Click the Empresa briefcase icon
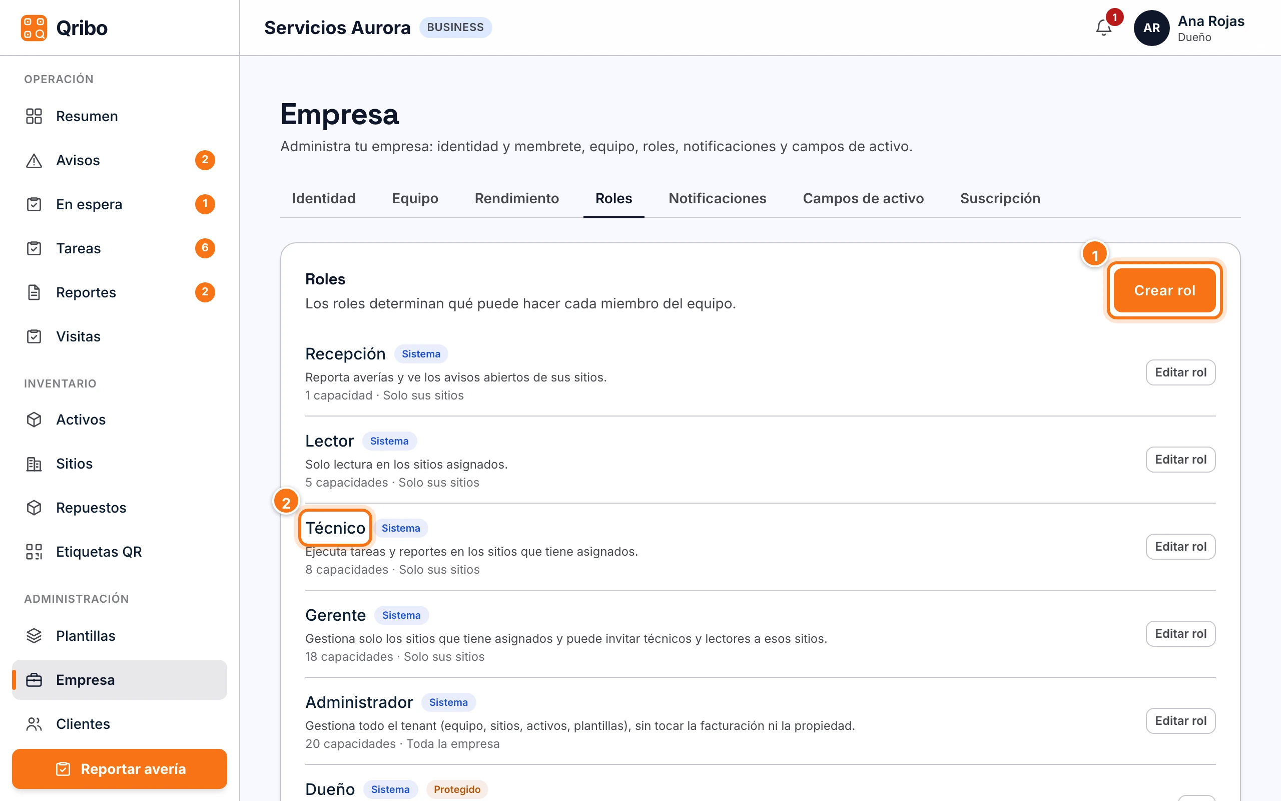 tap(34, 679)
